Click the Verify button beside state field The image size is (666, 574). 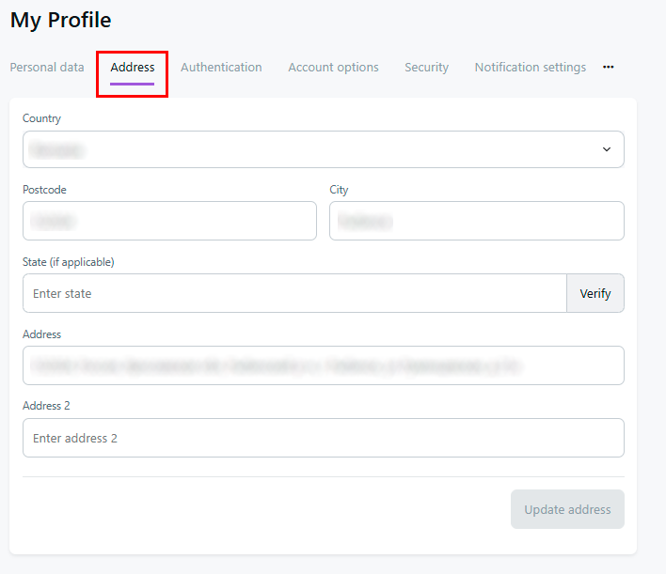(x=595, y=293)
